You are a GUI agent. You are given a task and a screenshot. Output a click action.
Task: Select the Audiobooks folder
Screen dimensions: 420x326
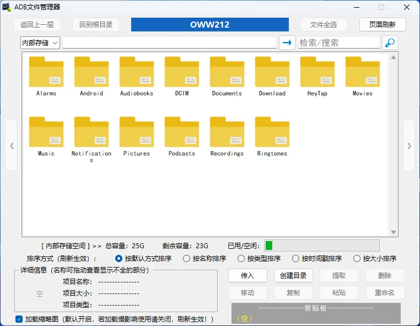click(x=137, y=77)
